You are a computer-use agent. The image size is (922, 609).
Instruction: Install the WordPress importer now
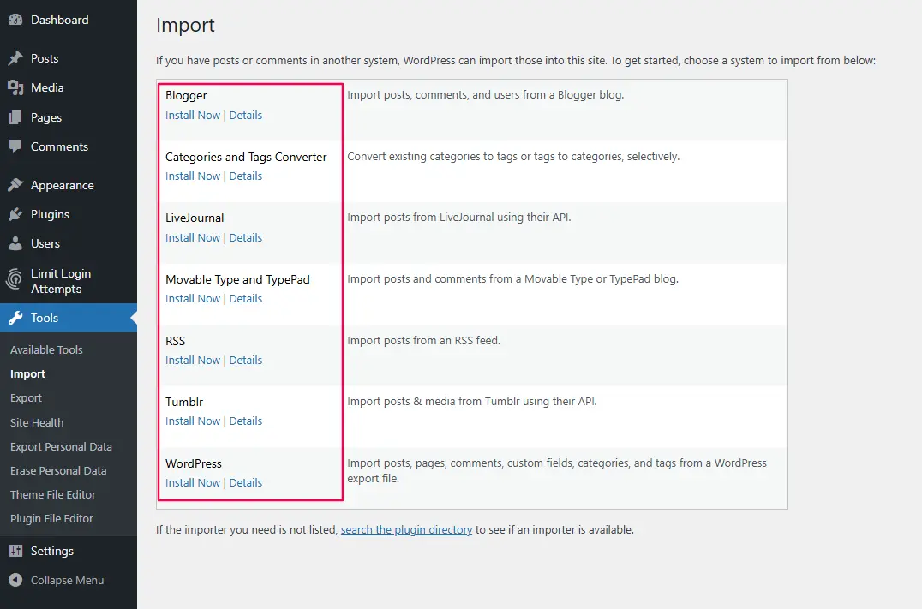click(192, 482)
